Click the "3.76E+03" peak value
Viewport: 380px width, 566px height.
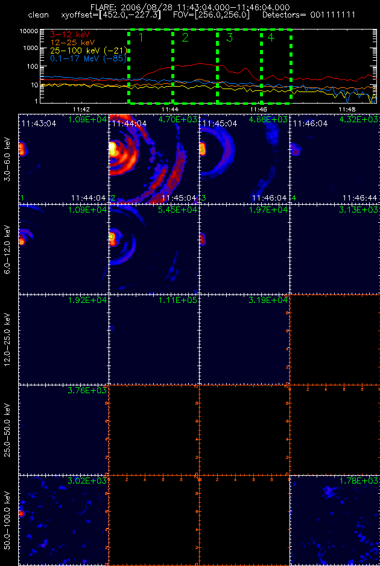[87, 390]
